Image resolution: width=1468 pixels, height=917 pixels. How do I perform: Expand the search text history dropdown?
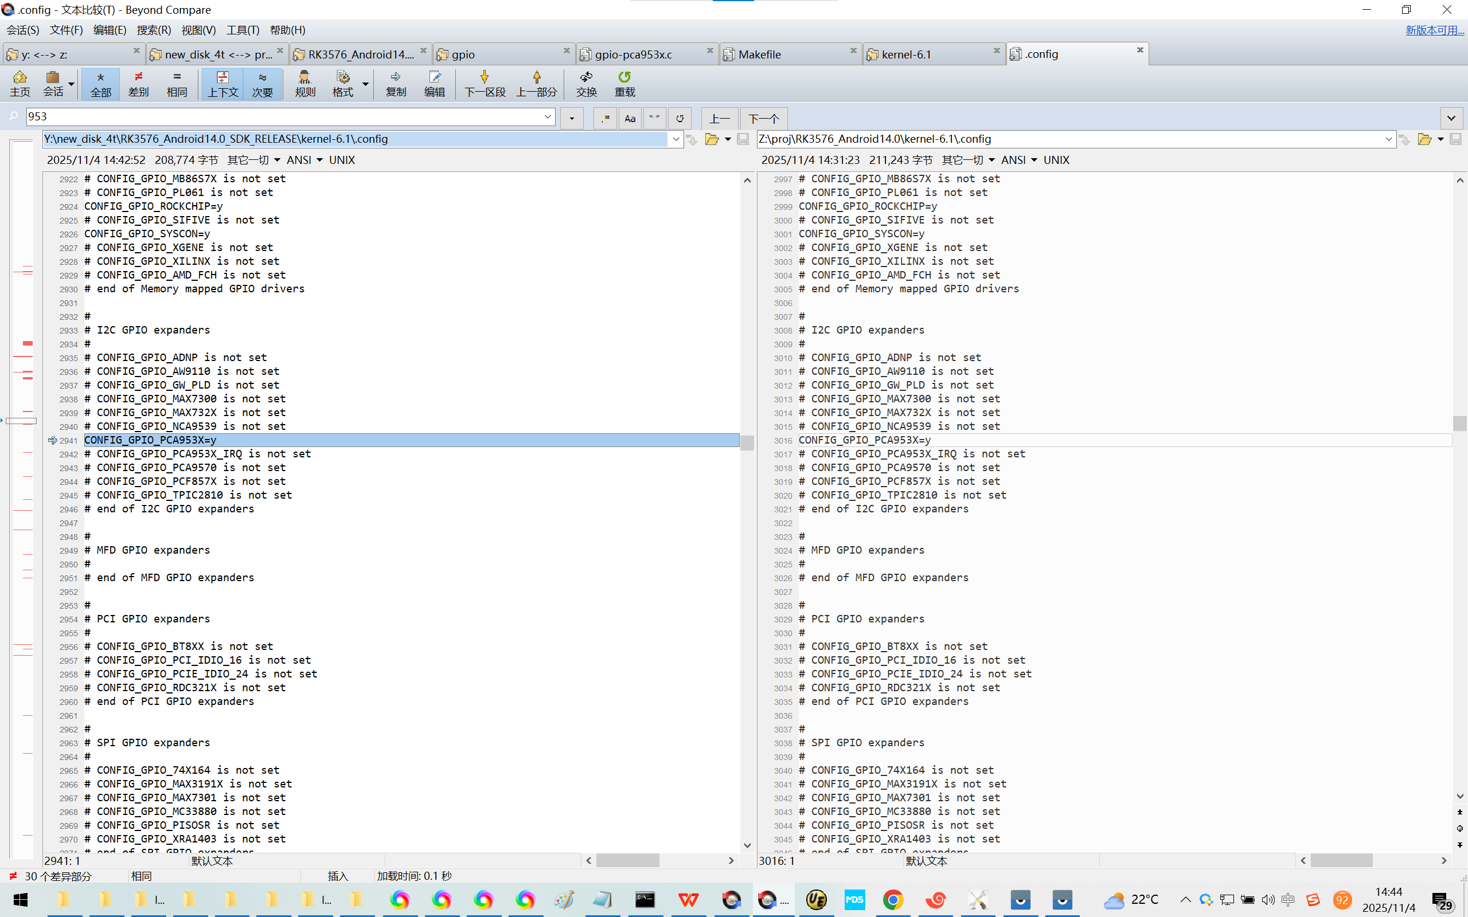(x=547, y=116)
